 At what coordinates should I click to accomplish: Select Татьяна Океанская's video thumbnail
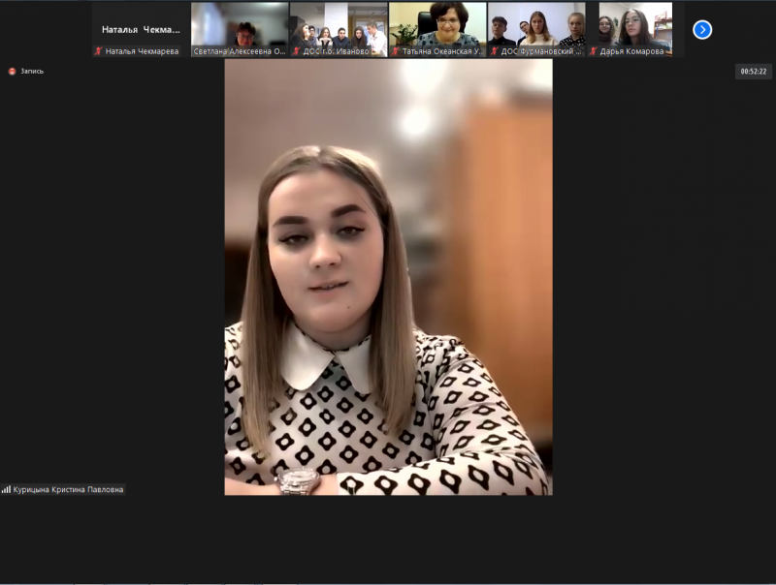[x=437, y=24]
